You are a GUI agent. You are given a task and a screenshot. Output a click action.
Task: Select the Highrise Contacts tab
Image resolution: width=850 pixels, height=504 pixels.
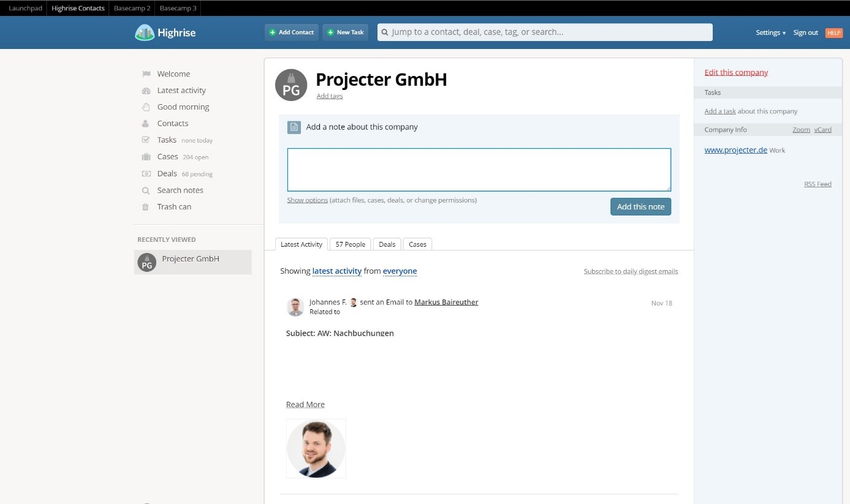(x=78, y=9)
